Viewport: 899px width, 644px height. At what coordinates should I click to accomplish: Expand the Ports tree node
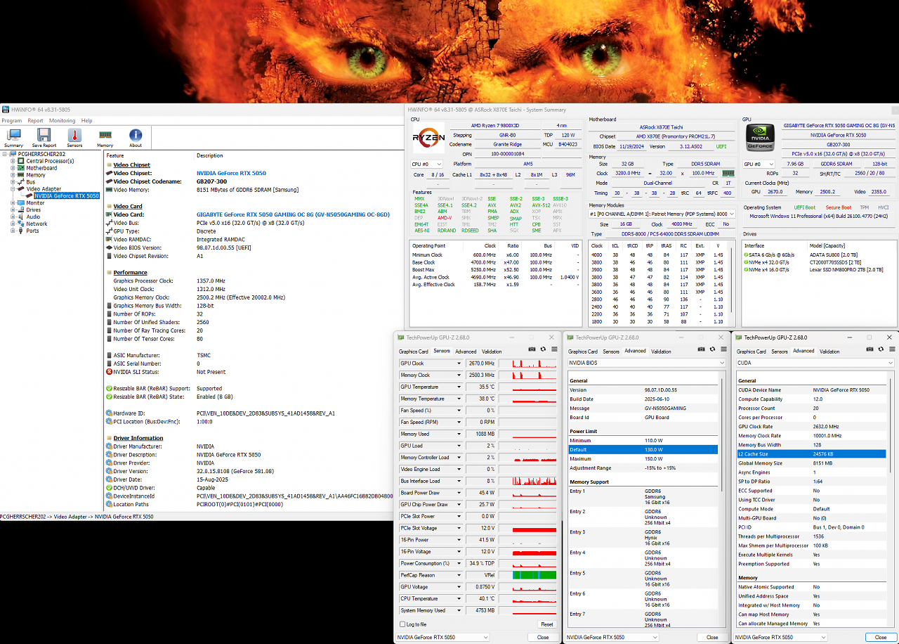click(13, 231)
